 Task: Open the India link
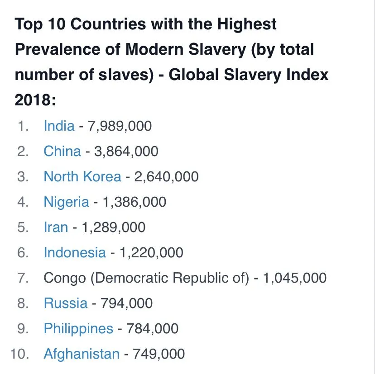point(59,125)
